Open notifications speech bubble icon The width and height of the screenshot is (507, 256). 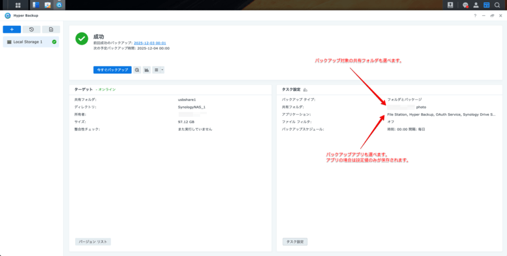(465, 5)
